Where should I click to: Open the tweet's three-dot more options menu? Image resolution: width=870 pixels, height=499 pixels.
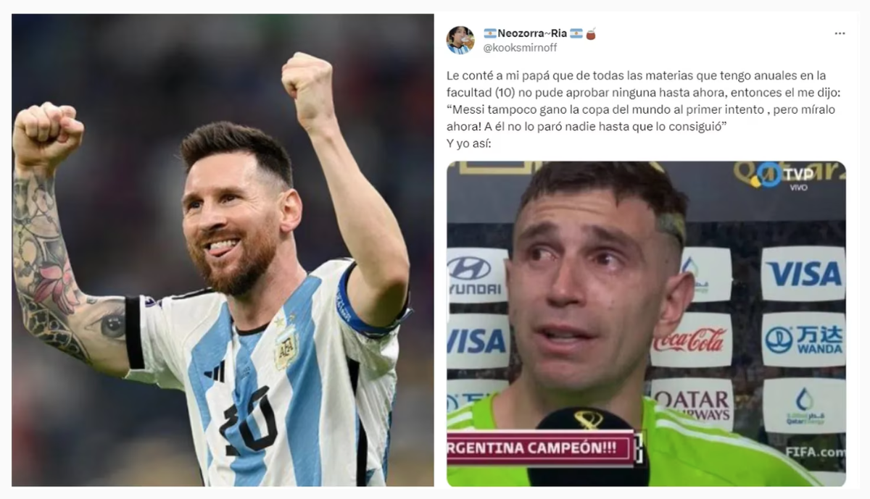840,33
